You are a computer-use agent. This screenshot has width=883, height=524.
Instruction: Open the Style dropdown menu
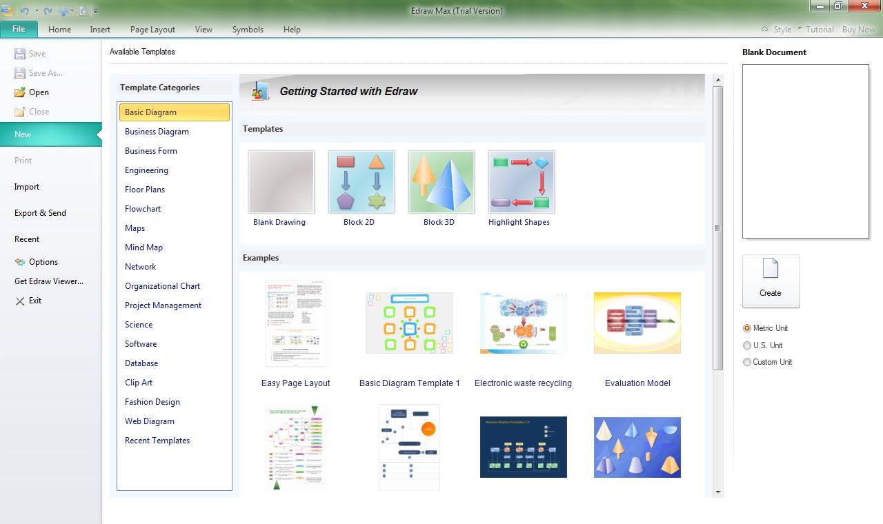pyautogui.click(x=788, y=30)
